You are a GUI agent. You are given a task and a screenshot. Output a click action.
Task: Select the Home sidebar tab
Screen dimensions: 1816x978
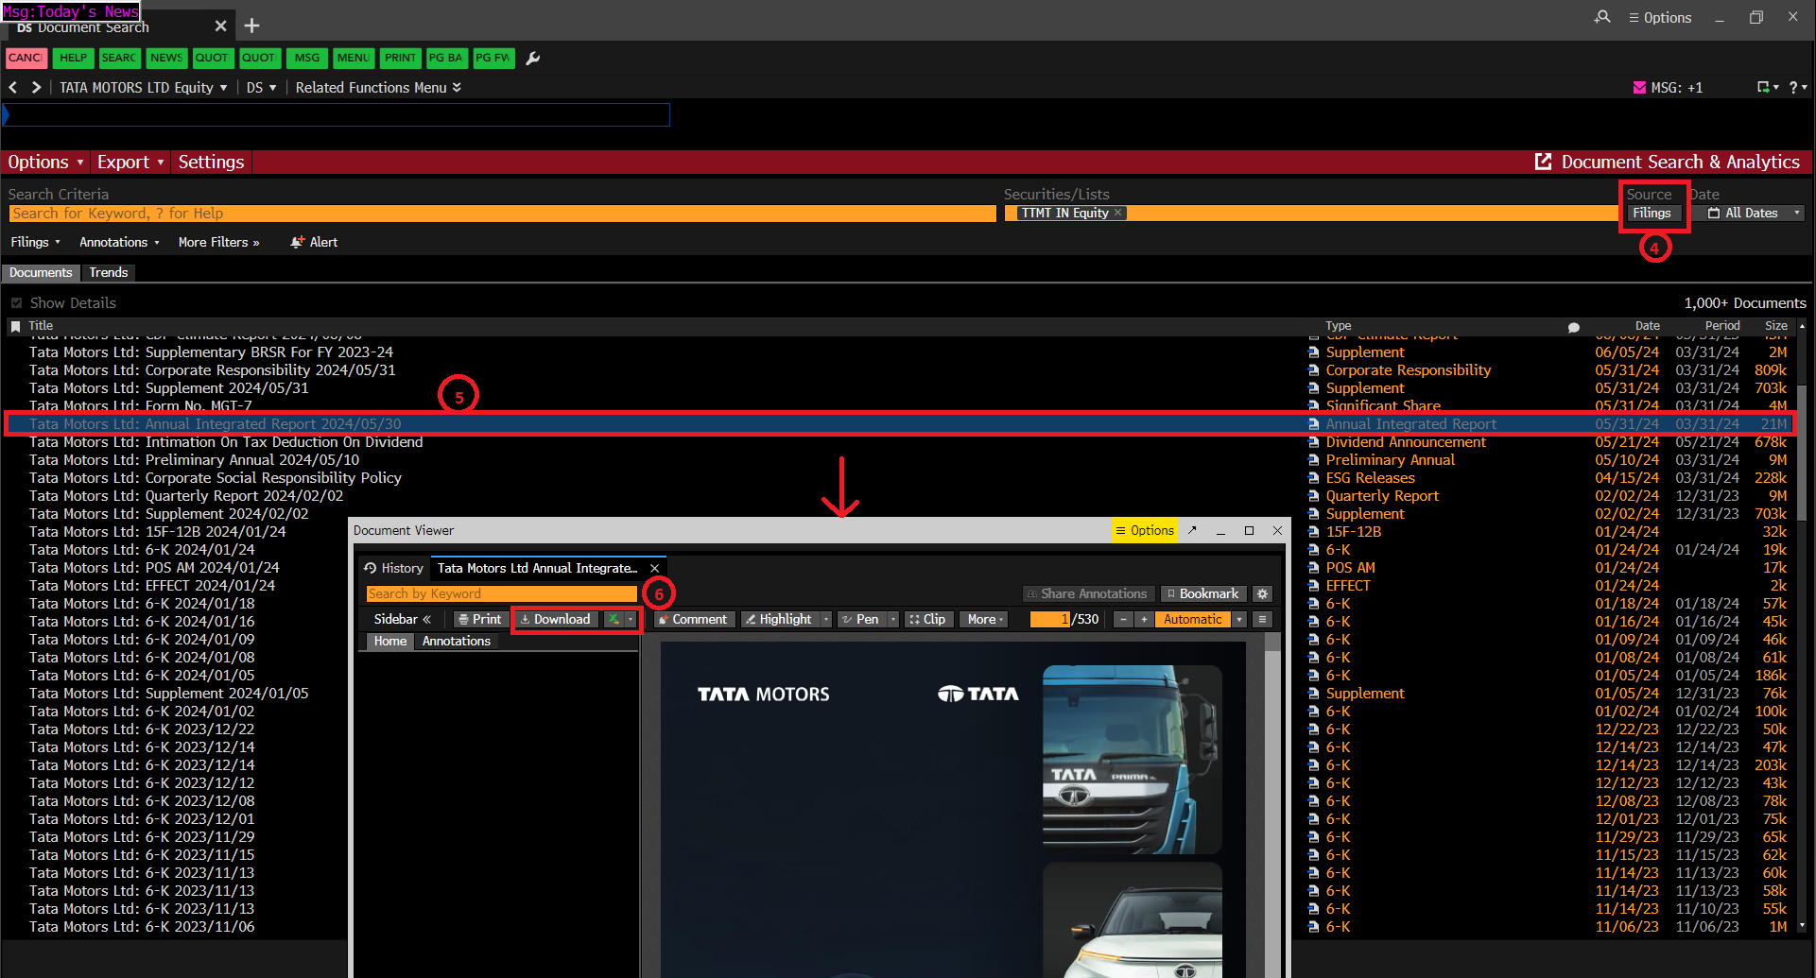[x=389, y=641]
